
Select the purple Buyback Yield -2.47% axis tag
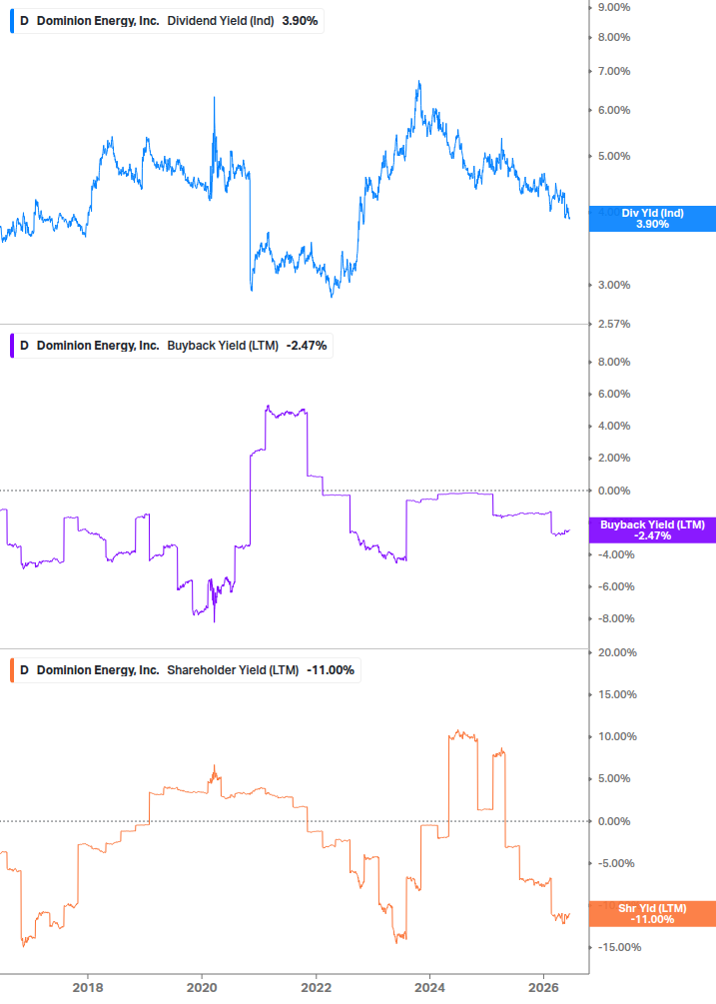[652, 530]
